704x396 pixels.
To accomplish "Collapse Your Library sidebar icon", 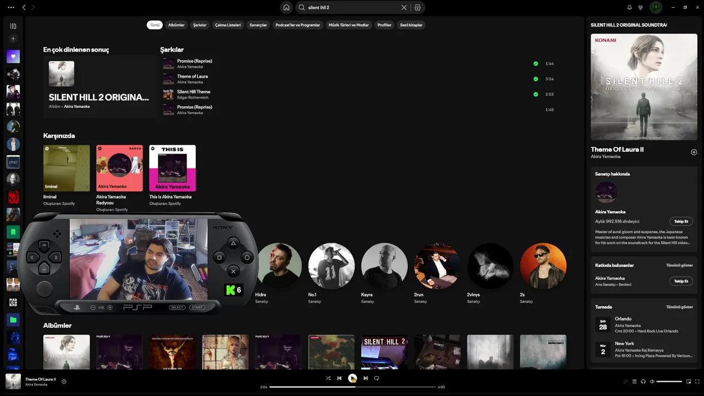I will click(x=13, y=26).
